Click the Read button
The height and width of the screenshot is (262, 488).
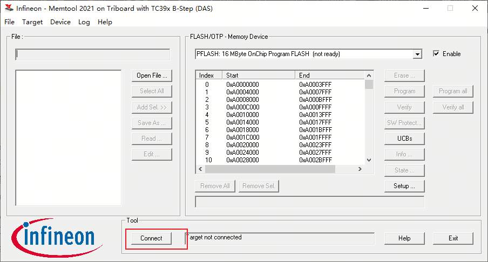tap(152, 139)
